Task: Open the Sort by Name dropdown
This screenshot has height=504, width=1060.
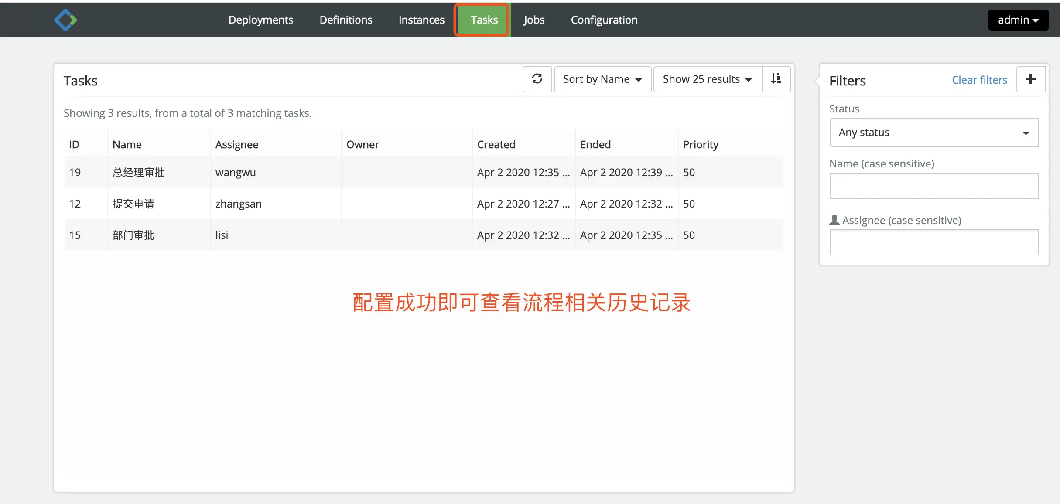Action: click(x=602, y=79)
